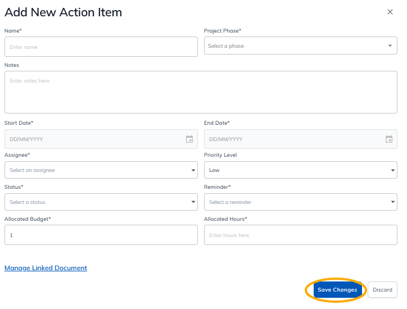
Task: Expand the Assignee dropdown
Action: tap(193, 170)
